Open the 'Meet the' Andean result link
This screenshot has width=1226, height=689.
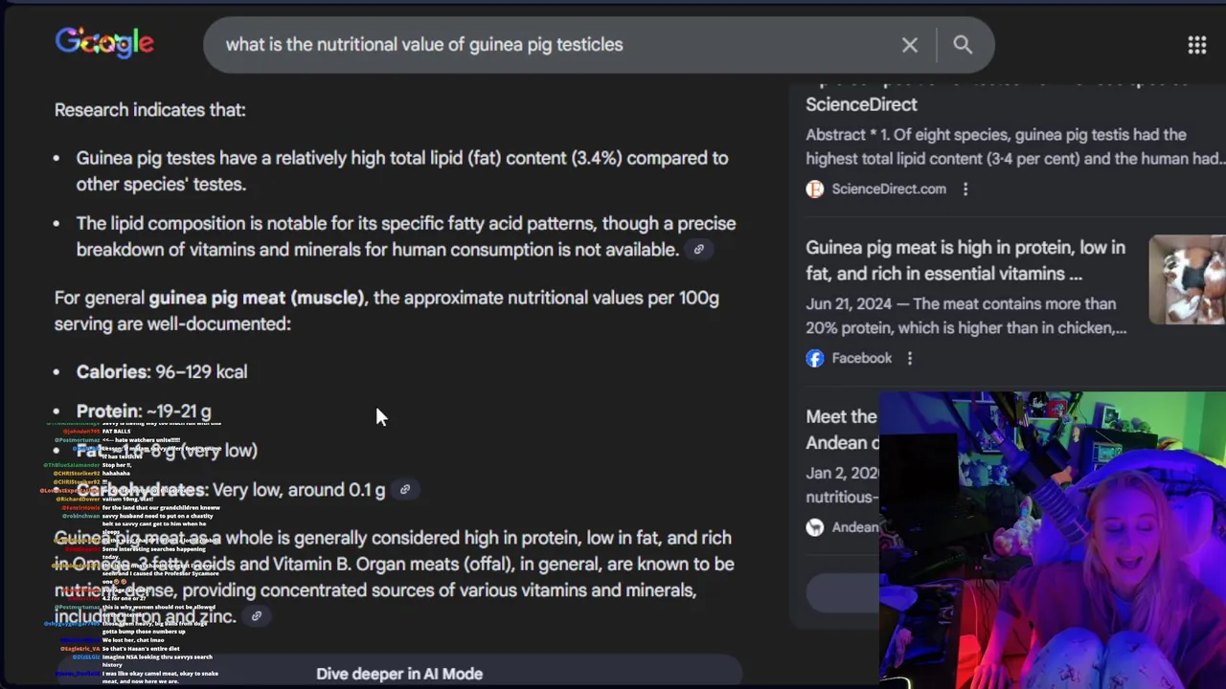(841, 417)
